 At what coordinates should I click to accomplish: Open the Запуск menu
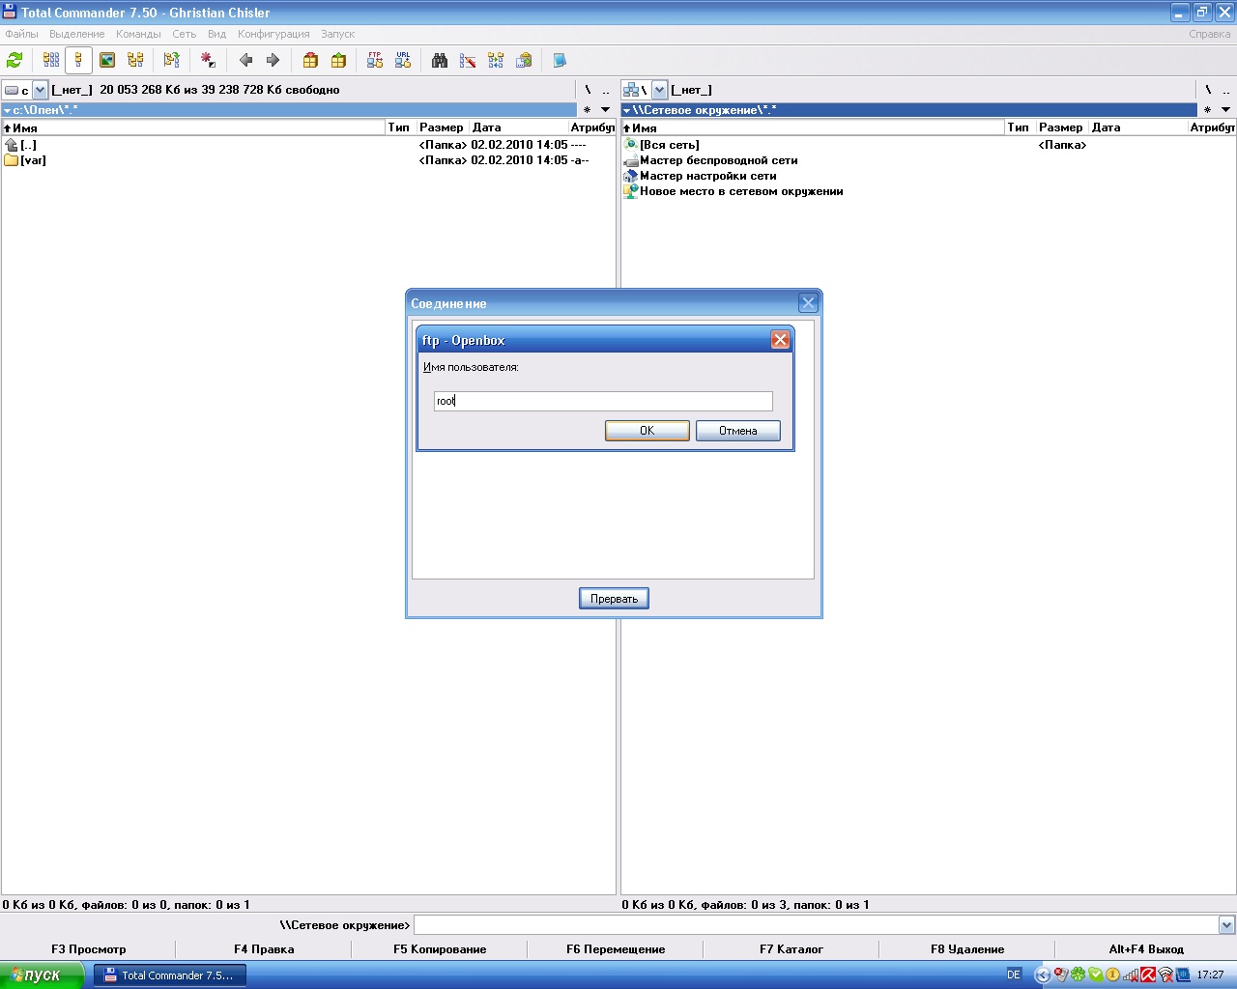coord(338,34)
